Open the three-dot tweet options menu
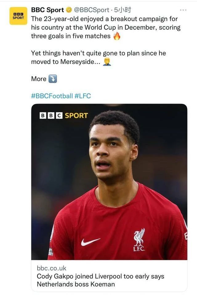Screen dimensions: 197x295 point(183,10)
